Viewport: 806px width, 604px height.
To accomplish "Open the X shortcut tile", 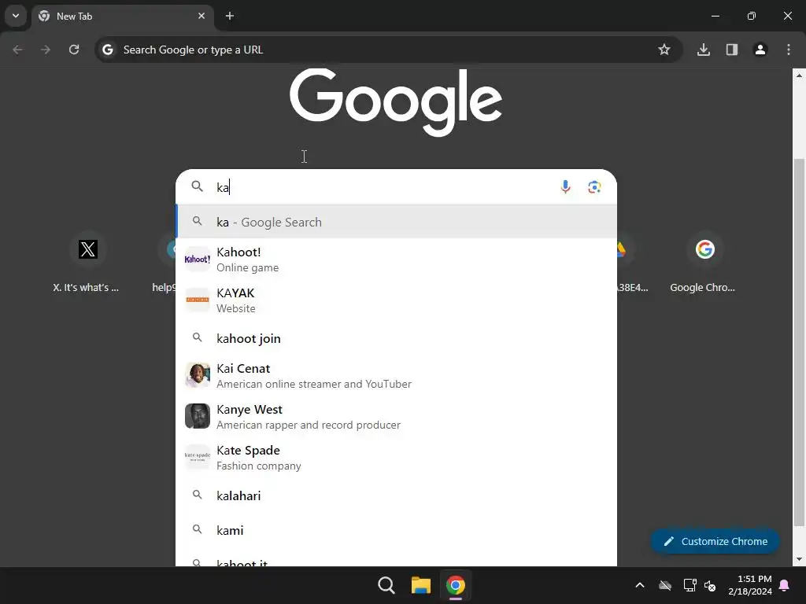I will [x=88, y=262].
